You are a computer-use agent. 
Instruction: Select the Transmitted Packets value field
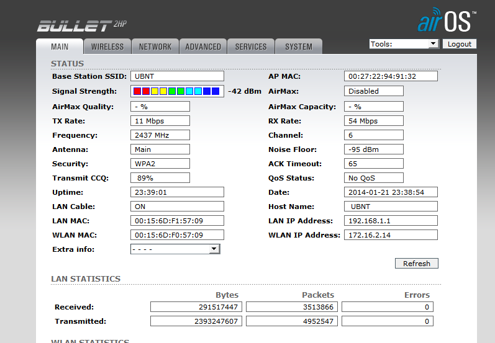pos(293,321)
